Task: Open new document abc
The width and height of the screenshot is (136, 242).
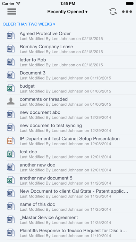Action: 71,114
